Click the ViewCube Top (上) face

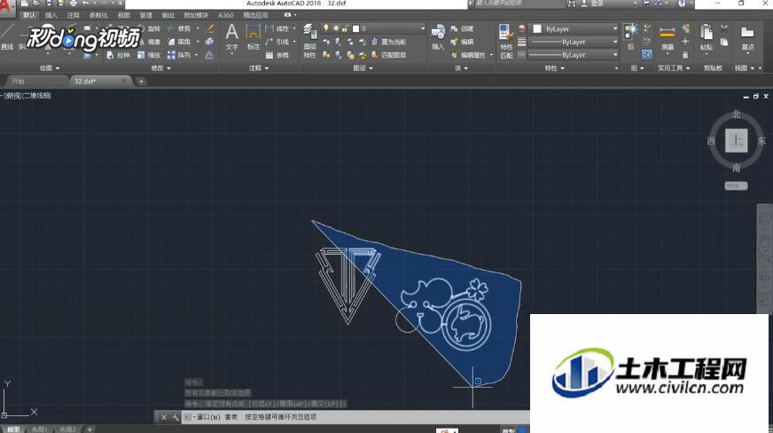(x=737, y=140)
